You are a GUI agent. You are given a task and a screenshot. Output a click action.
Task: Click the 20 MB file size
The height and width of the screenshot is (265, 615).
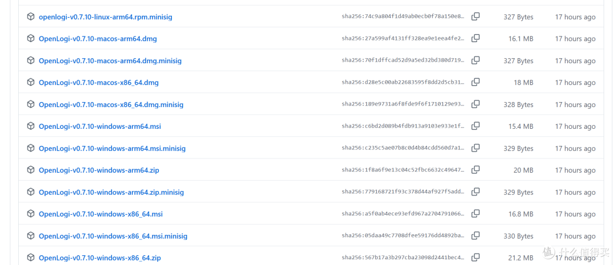523,170
